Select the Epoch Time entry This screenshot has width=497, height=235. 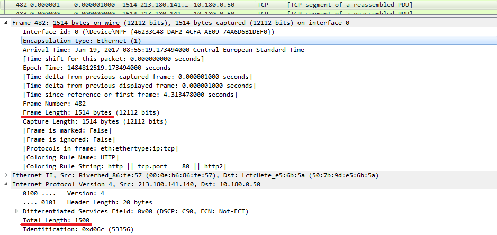[x=97, y=68]
